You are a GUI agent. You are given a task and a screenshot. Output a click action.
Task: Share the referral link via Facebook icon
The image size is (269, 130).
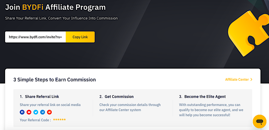[x=22, y=112]
